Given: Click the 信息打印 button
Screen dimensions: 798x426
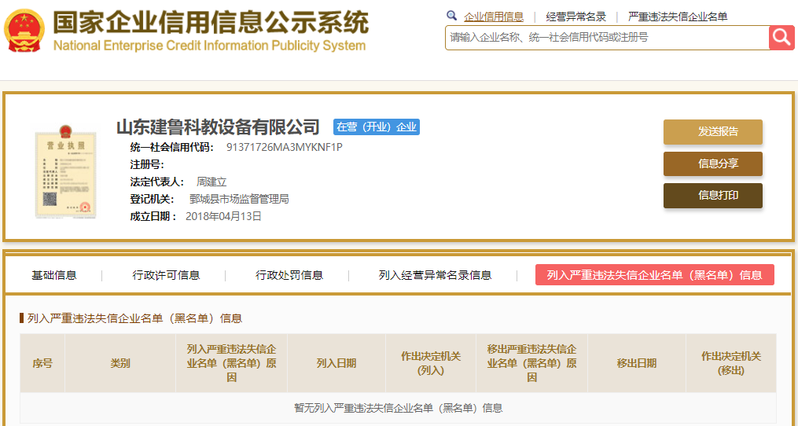Looking at the screenshot, I should click(x=713, y=196).
